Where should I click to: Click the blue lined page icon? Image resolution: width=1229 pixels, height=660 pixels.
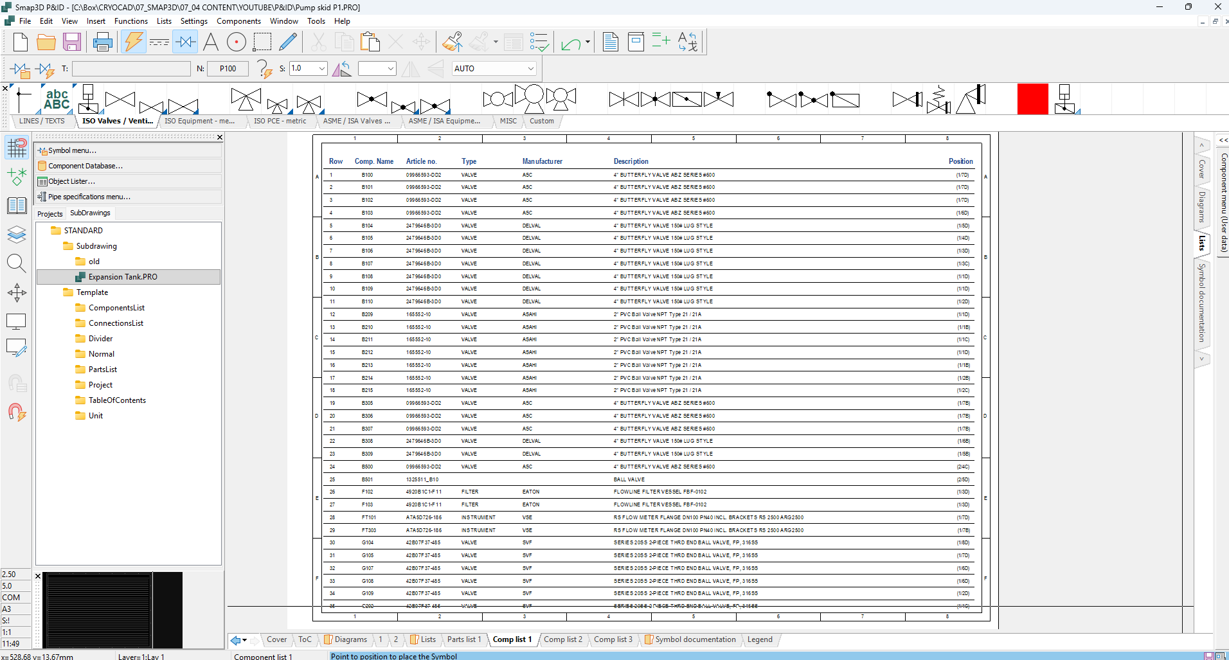(x=611, y=42)
